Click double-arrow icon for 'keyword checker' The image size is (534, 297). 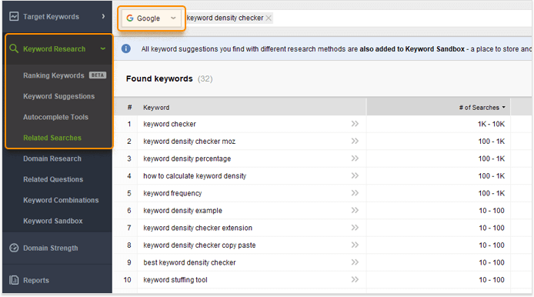pyautogui.click(x=355, y=124)
